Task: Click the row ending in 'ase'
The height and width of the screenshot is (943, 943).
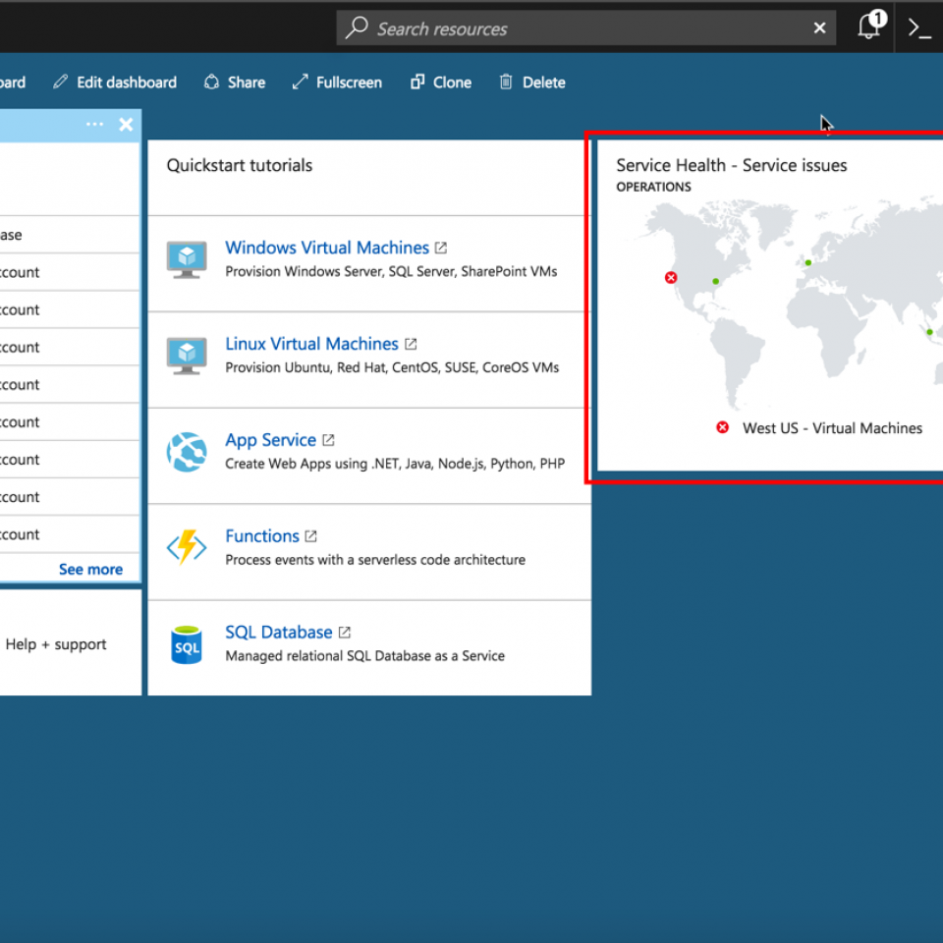Action: (x=70, y=235)
